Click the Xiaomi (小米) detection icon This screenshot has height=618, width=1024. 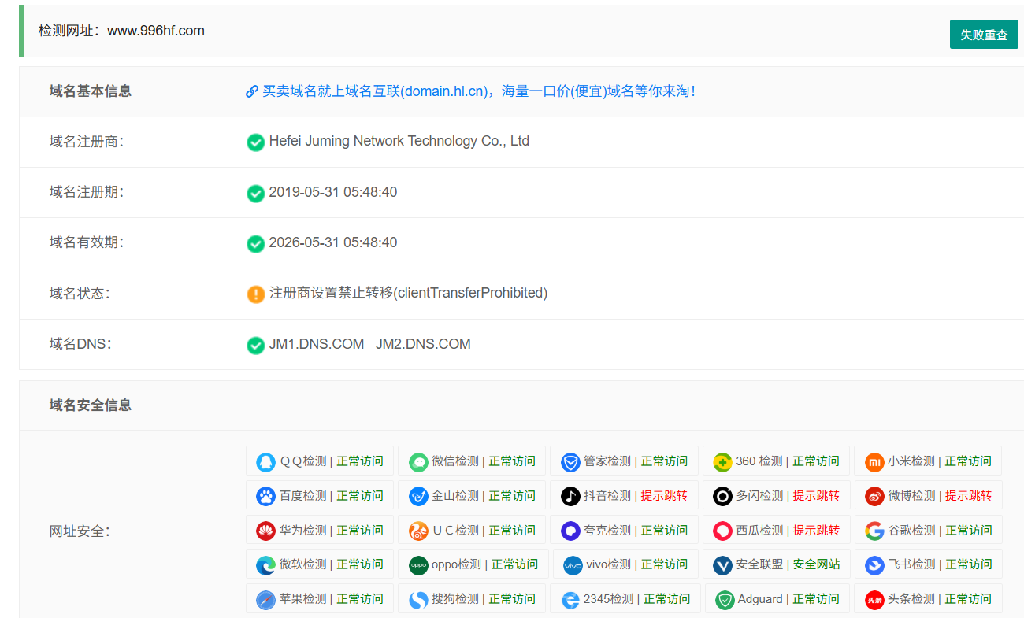[874, 461]
